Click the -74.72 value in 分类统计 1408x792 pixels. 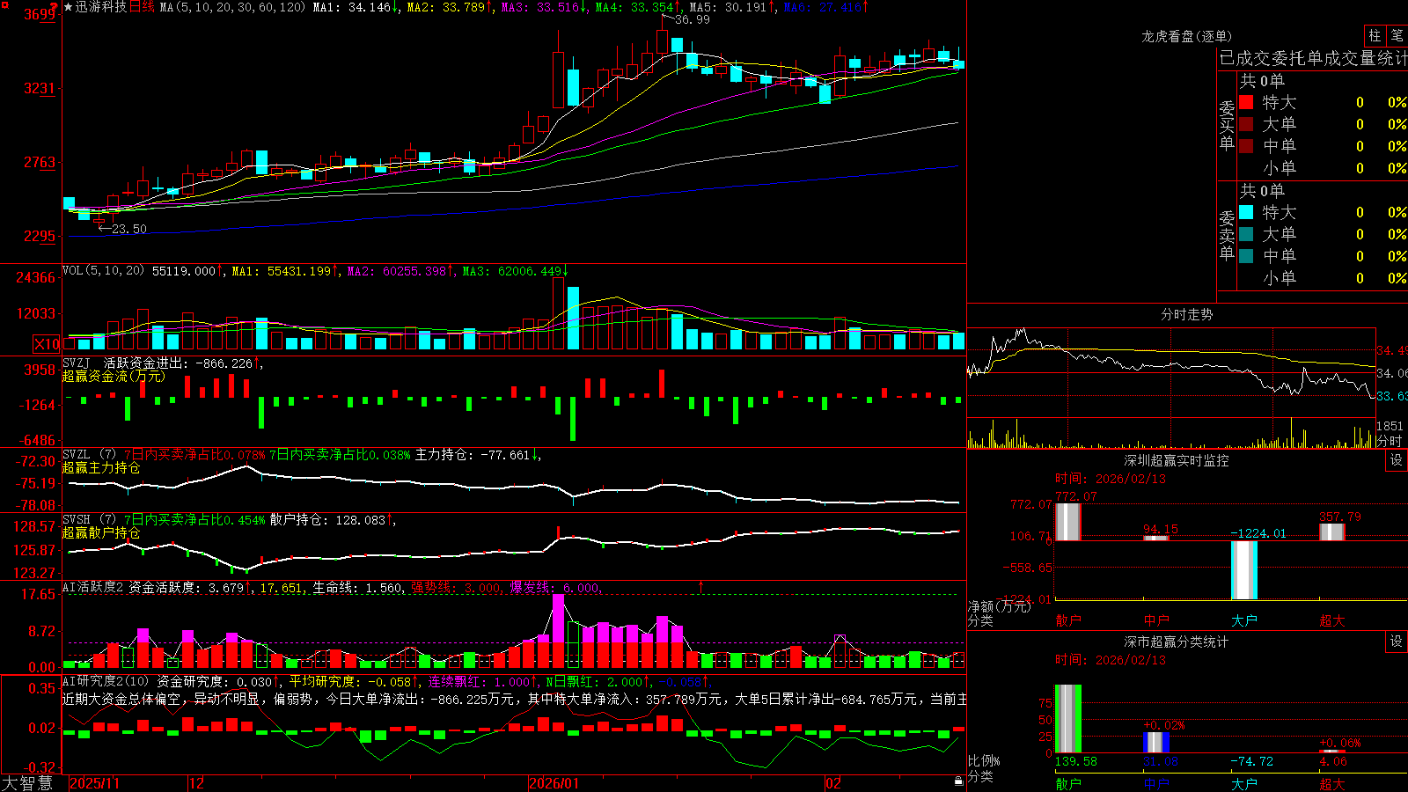(x=1251, y=761)
